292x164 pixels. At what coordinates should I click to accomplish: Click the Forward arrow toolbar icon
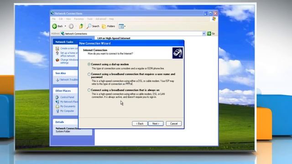tap(71, 26)
